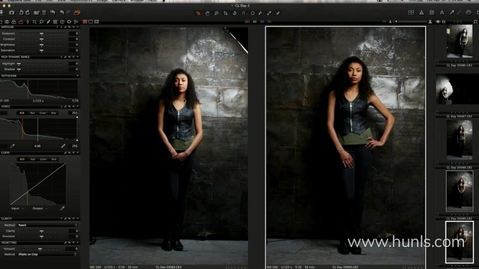Select the keystone cursor tool

click(x=243, y=13)
